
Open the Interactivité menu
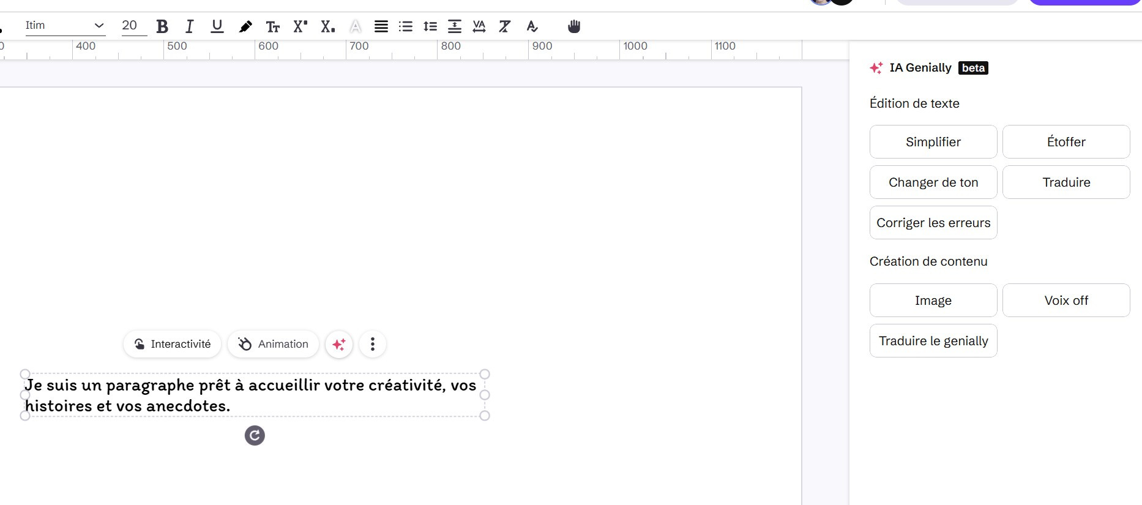172,344
